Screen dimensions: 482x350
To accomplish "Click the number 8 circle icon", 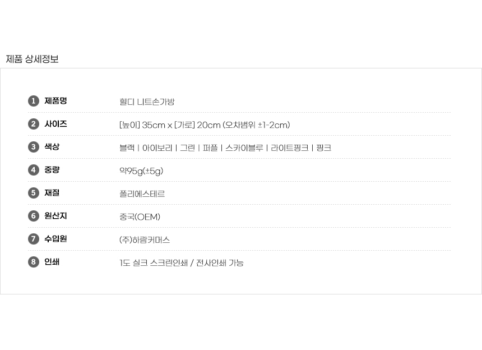I will 34,262.
